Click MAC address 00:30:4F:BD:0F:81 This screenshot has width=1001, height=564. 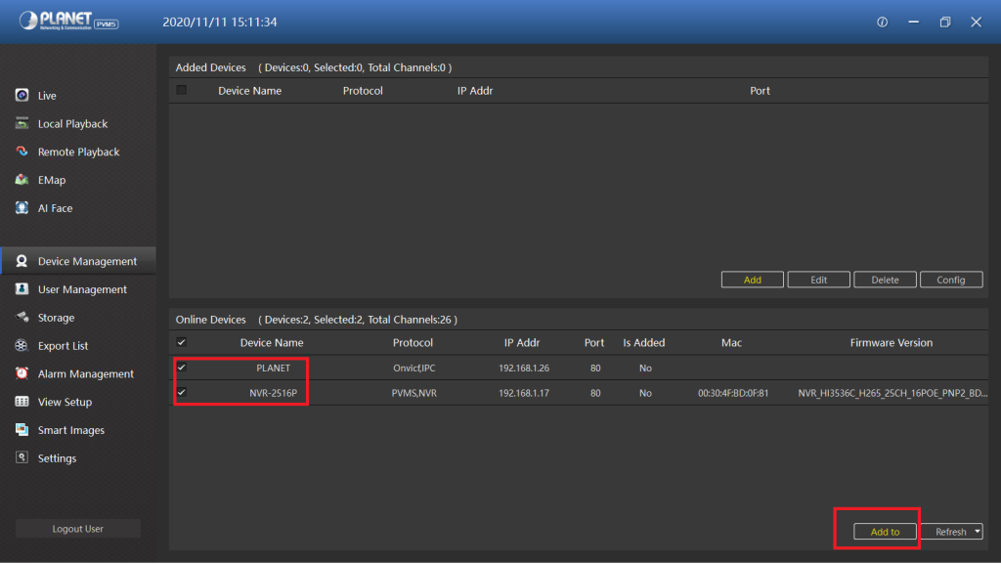click(x=733, y=393)
